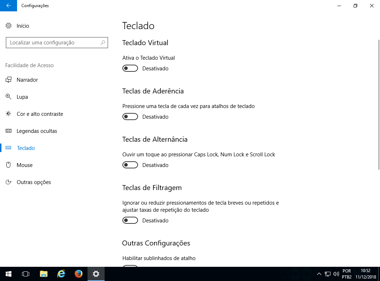Click the back arrow in Configurações

tap(9, 6)
